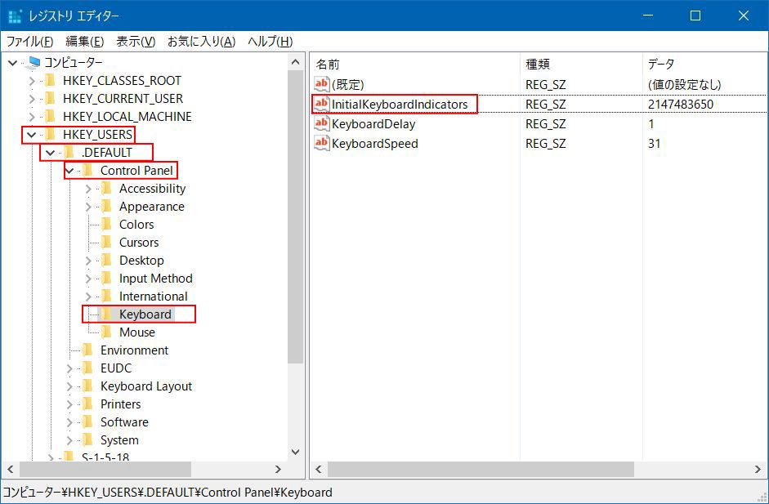
Task: Click the Environment folder icon
Action: point(87,350)
